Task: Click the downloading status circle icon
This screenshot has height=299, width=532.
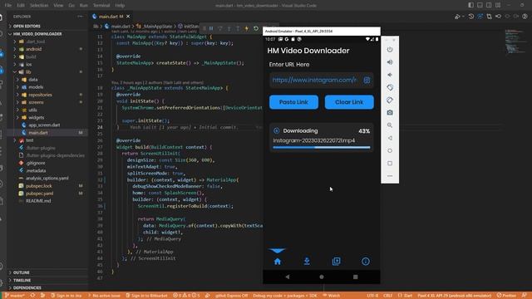Action: (x=277, y=130)
